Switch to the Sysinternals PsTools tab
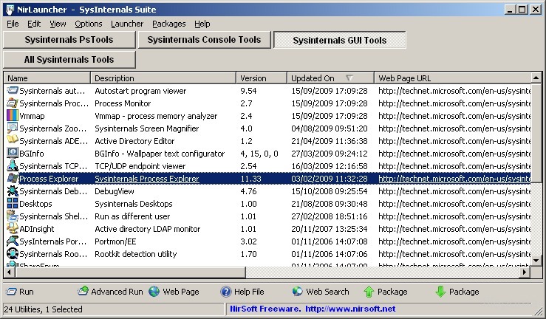546x319 pixels. click(x=69, y=40)
